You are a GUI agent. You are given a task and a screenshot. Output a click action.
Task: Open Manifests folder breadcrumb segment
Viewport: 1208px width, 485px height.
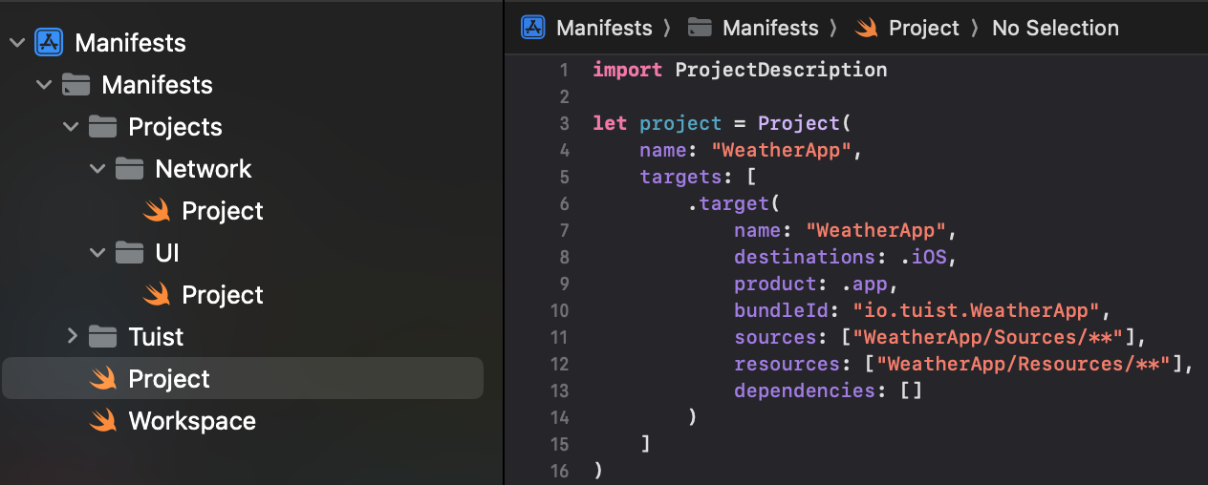tap(770, 28)
